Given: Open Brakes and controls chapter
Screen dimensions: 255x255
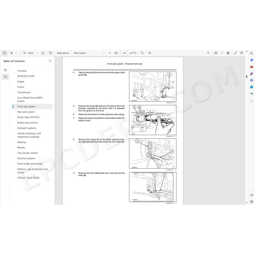Looking at the screenshot, I should [x=27, y=123].
